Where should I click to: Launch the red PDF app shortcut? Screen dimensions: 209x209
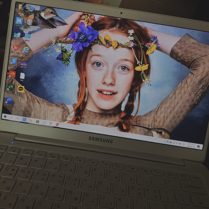[15, 49]
